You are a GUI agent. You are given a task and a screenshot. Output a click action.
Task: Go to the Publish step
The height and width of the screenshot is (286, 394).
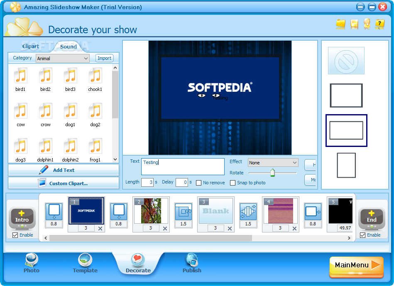[192, 264]
